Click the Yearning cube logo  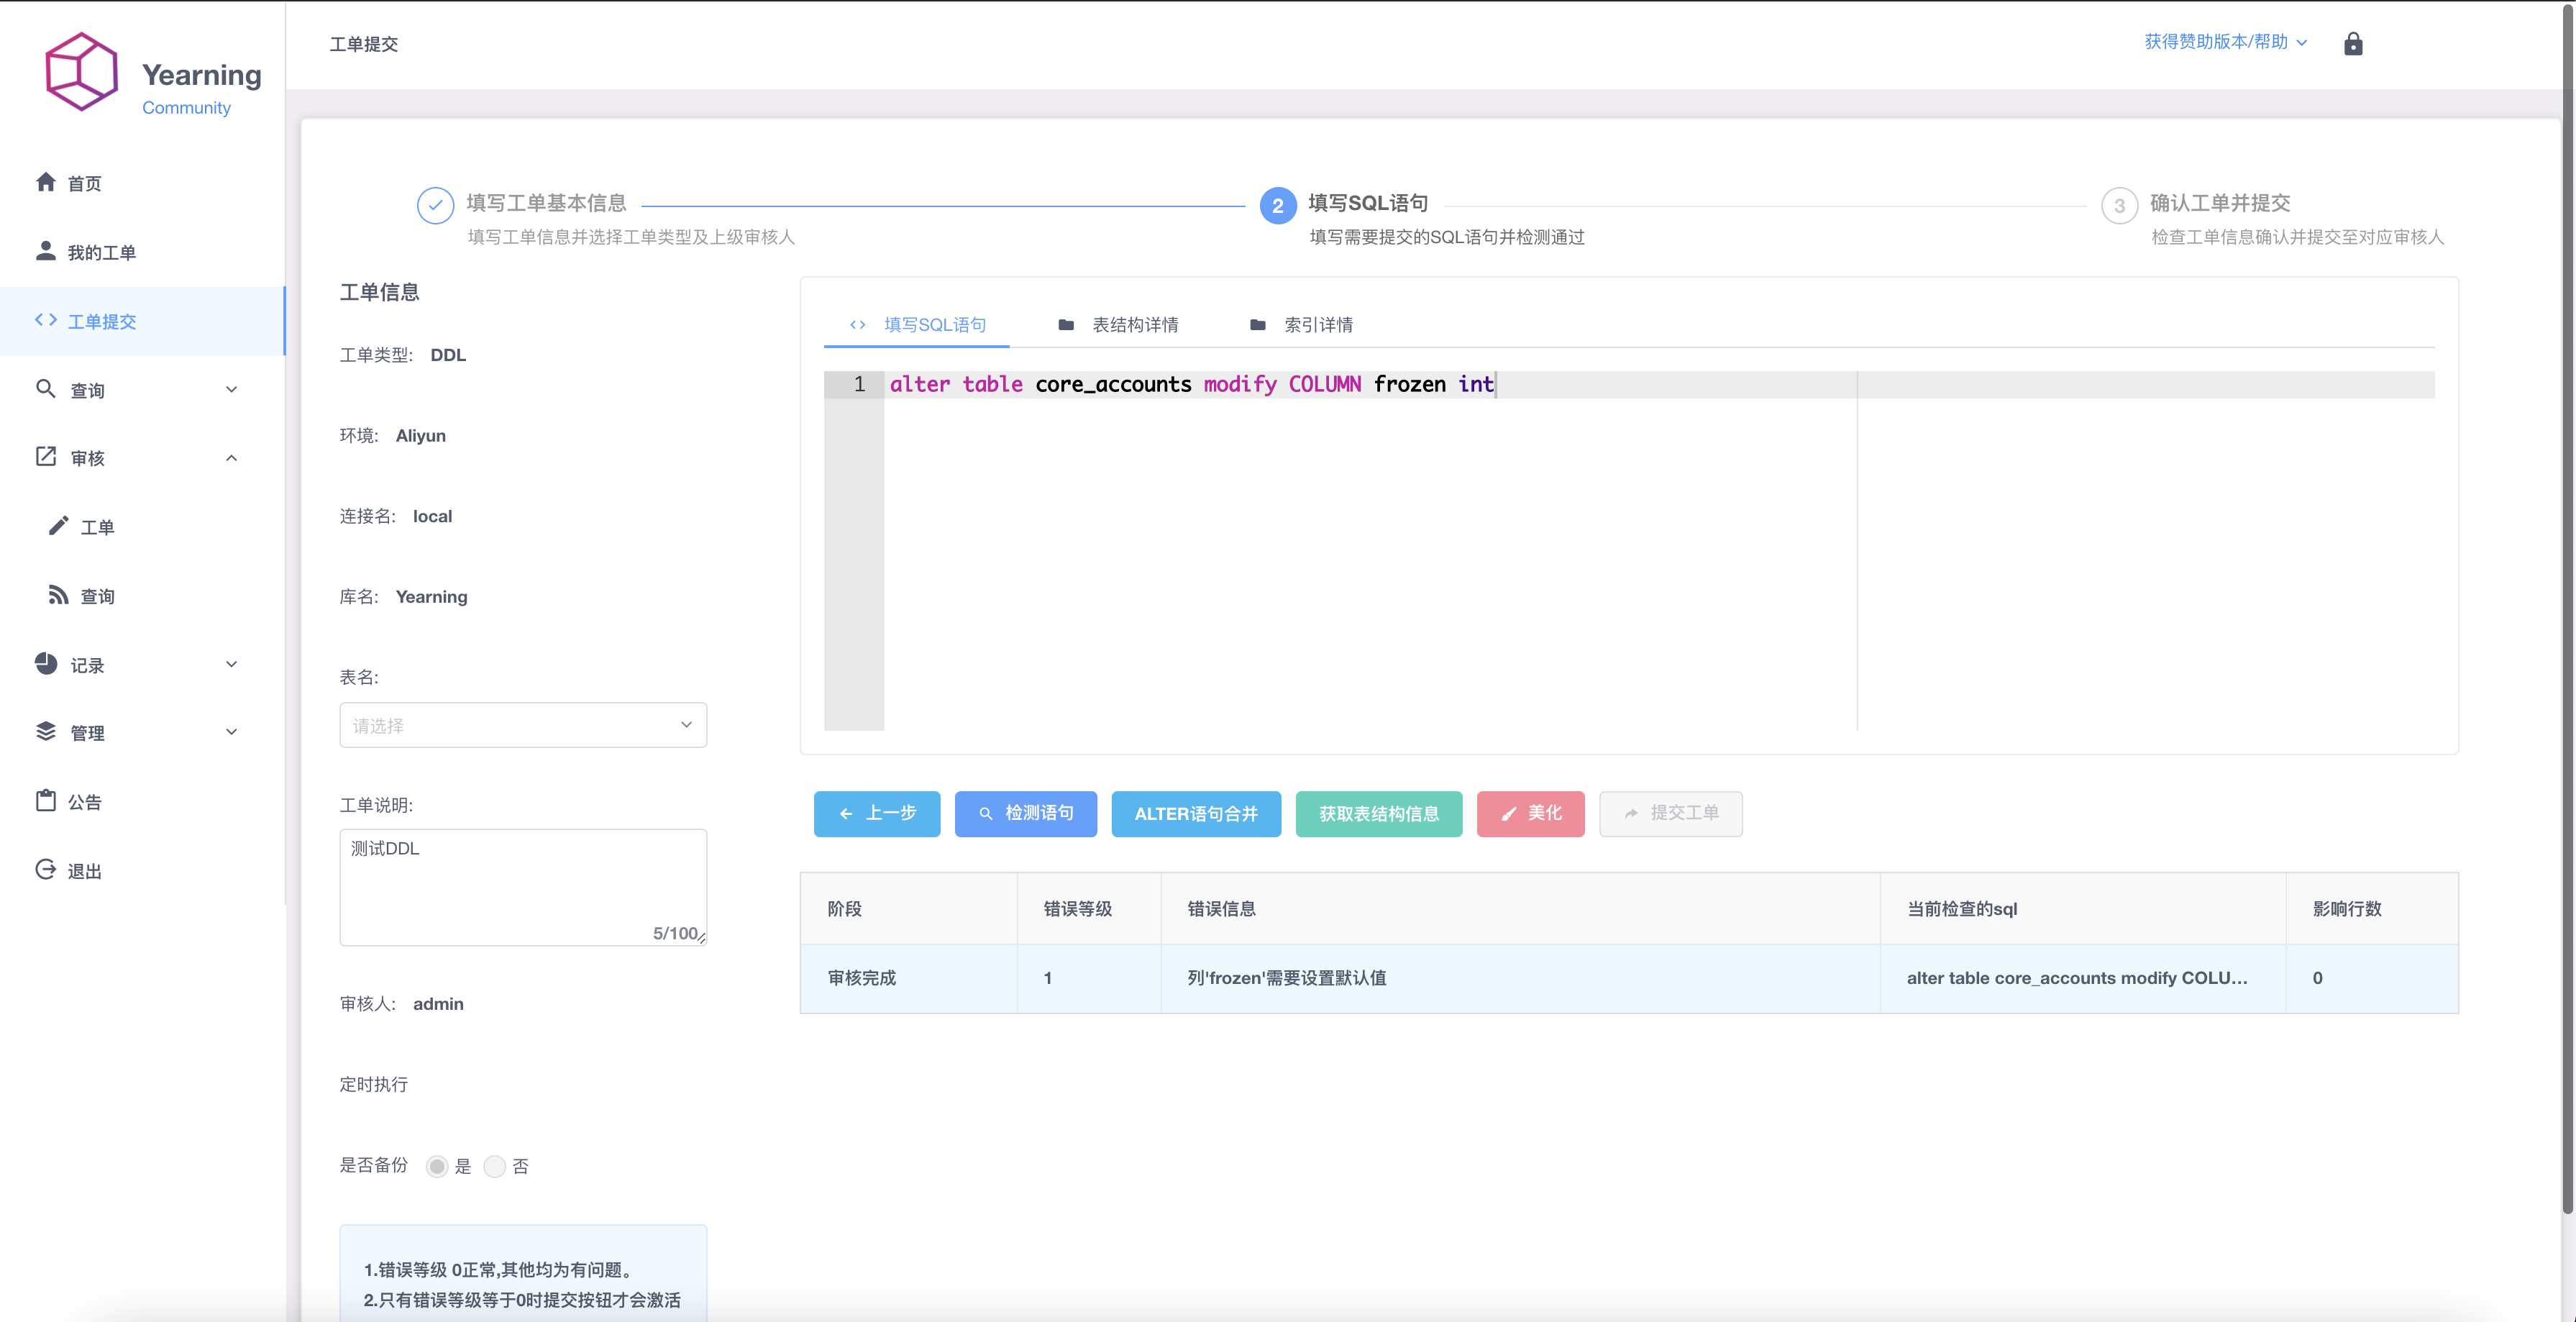point(82,72)
